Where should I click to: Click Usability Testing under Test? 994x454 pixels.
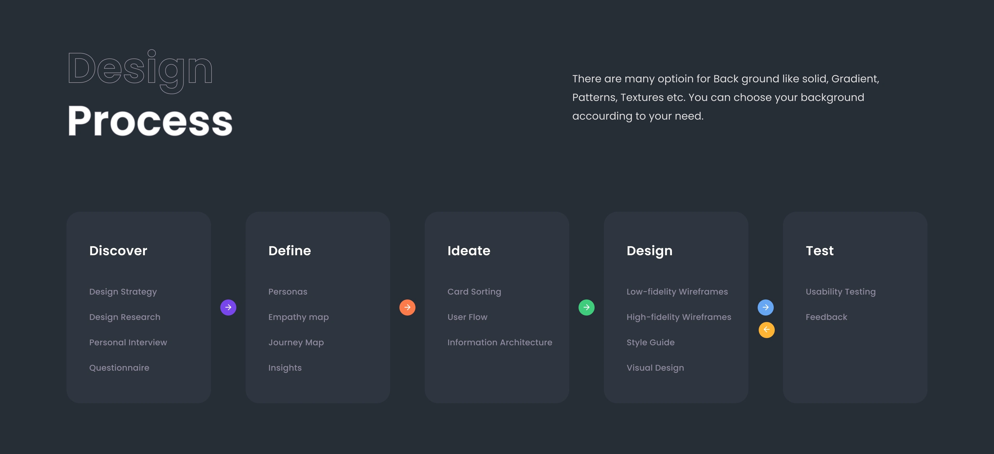pos(840,292)
